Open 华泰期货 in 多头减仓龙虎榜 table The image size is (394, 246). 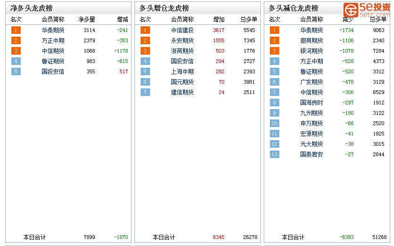(x=311, y=30)
